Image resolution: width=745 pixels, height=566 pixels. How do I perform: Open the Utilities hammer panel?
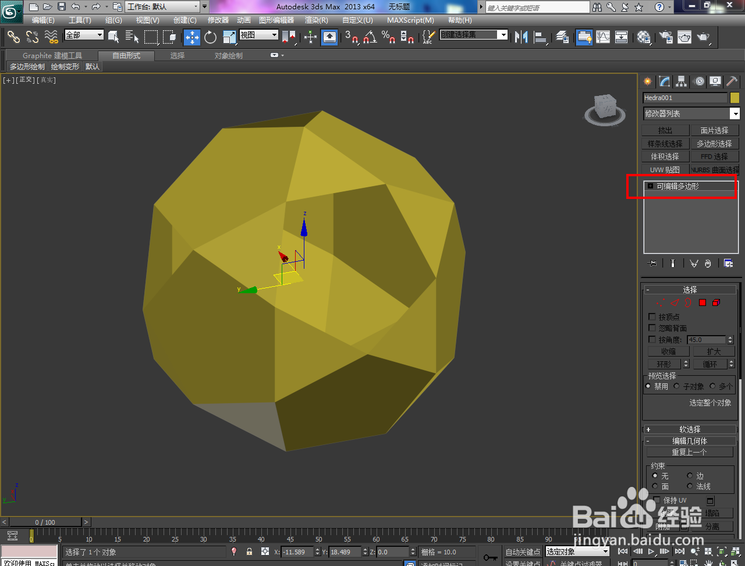pos(732,81)
